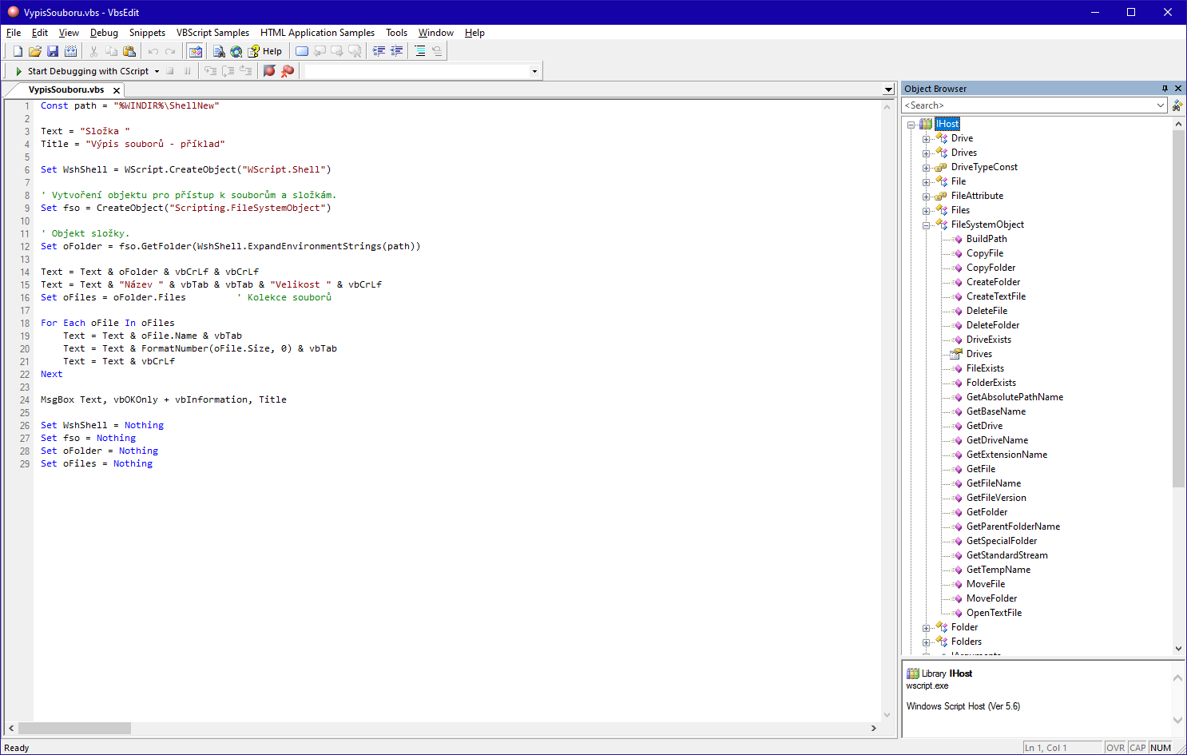Image resolution: width=1187 pixels, height=755 pixels.
Task: Click the binoculars search icon in Object Browser
Action: [x=1177, y=105]
